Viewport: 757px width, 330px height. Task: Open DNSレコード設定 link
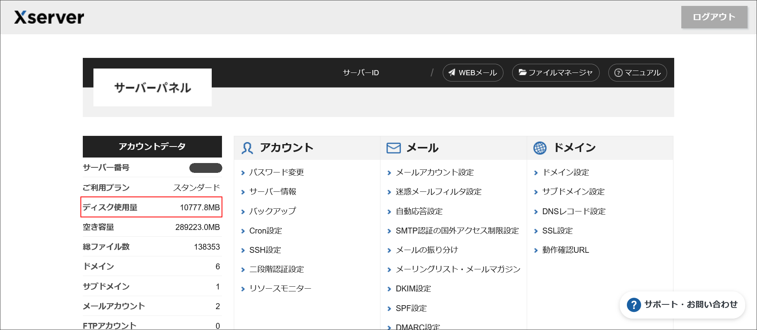(x=574, y=211)
